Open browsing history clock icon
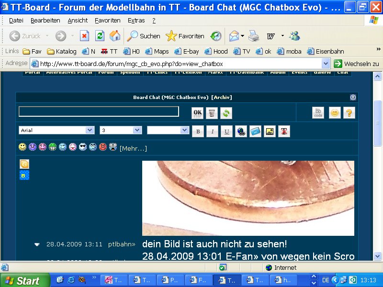 click(216, 36)
